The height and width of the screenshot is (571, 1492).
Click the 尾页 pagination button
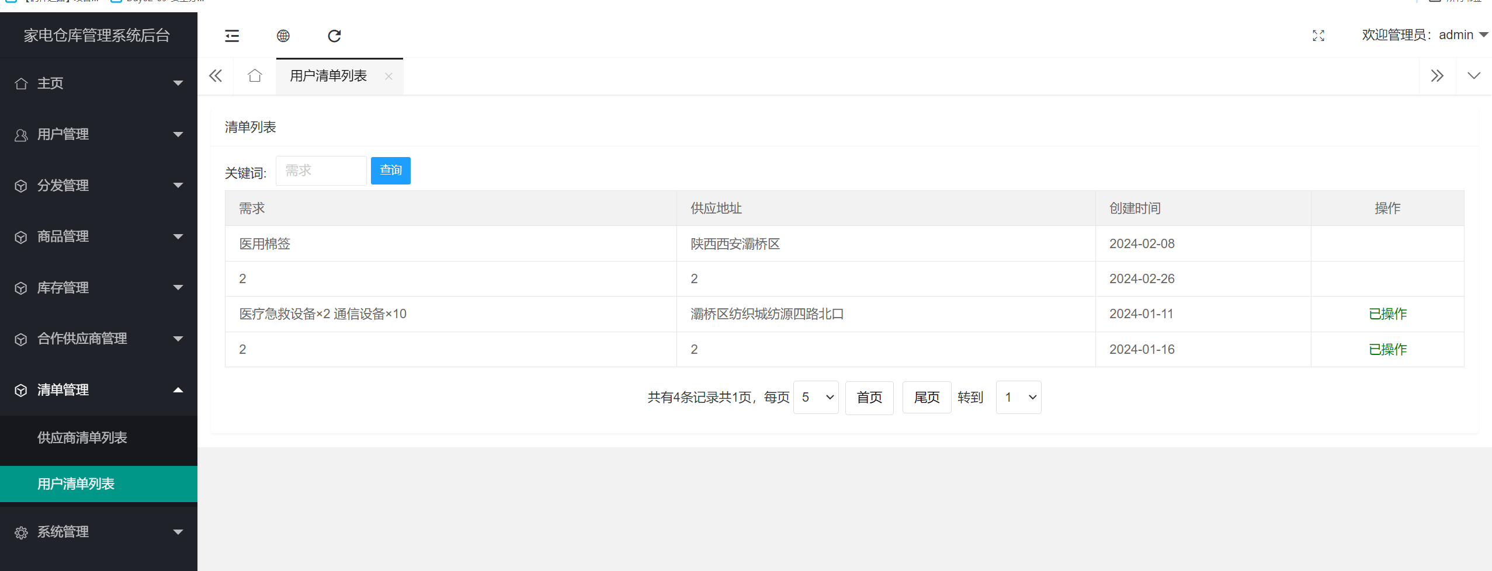(x=926, y=397)
